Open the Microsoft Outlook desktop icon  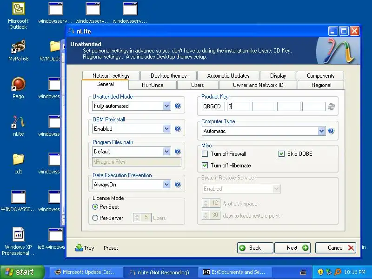coord(18,16)
